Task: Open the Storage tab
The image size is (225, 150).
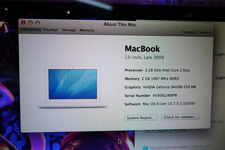Action: [69, 30]
